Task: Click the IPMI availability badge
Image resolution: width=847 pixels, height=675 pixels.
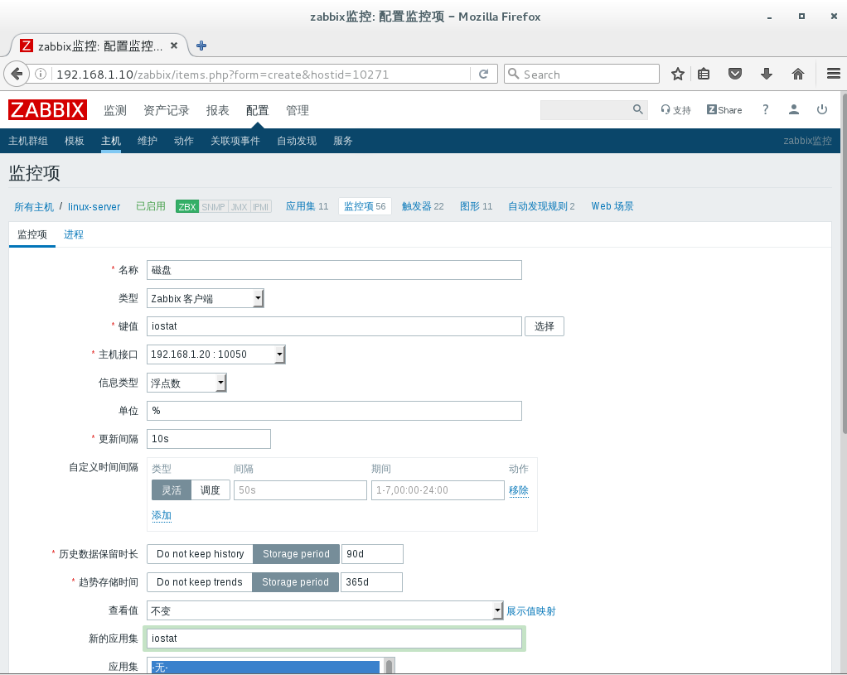Action: (x=261, y=207)
